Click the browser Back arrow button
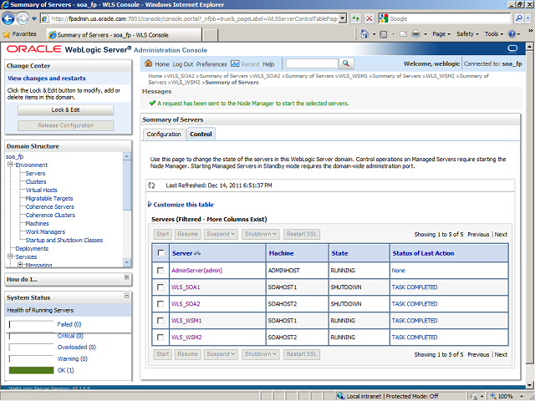The height and width of the screenshot is (401, 535). tap(11, 18)
